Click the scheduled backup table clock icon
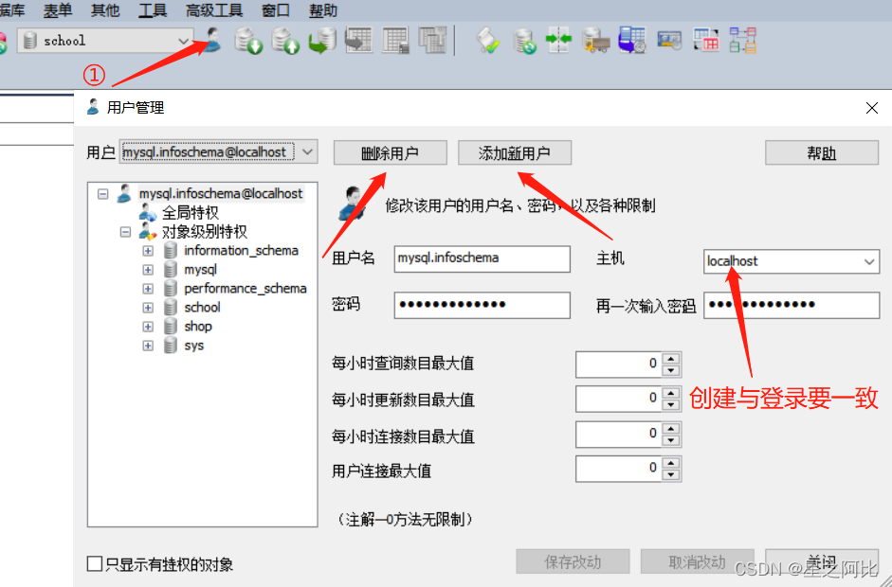The image size is (892, 587). click(x=632, y=41)
